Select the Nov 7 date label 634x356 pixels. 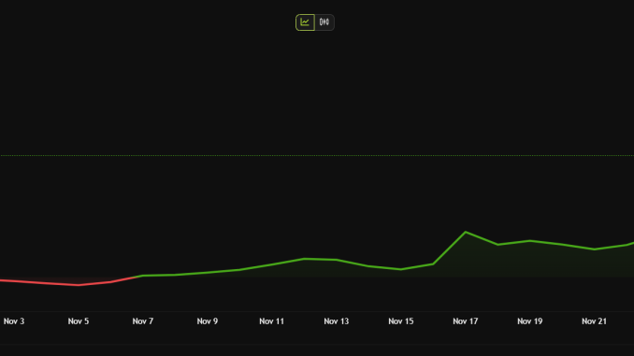(143, 321)
